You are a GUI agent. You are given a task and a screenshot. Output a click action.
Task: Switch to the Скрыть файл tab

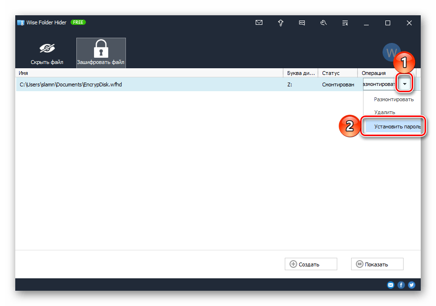(47, 53)
